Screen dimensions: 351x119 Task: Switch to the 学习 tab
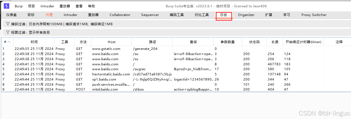[x=287, y=15]
